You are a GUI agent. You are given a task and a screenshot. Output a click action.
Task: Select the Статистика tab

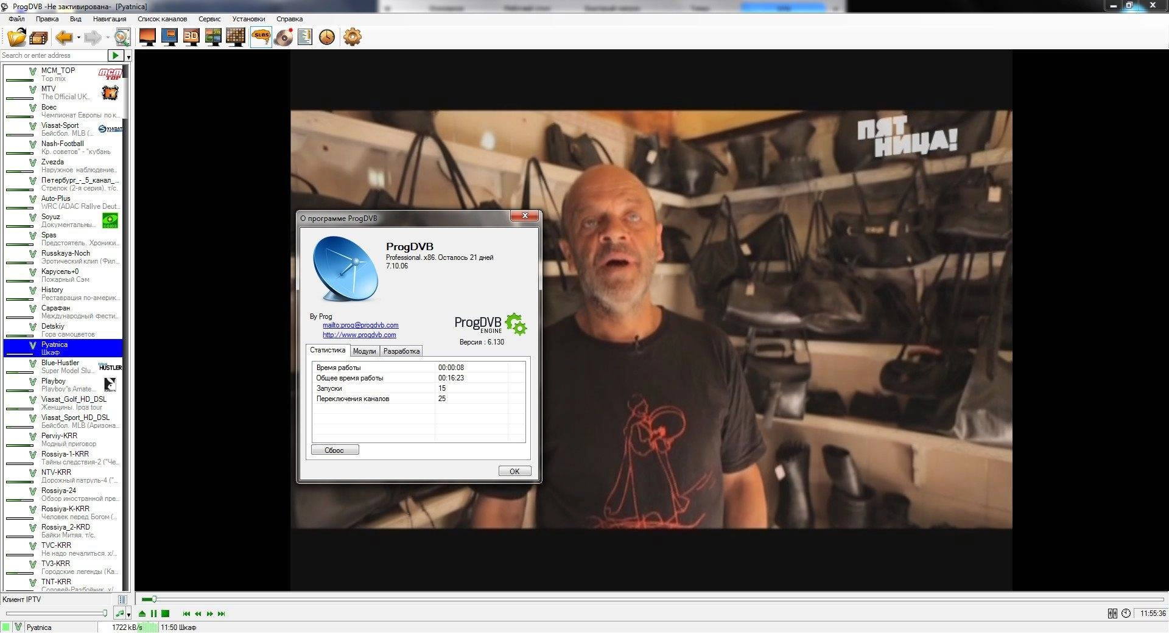(328, 350)
